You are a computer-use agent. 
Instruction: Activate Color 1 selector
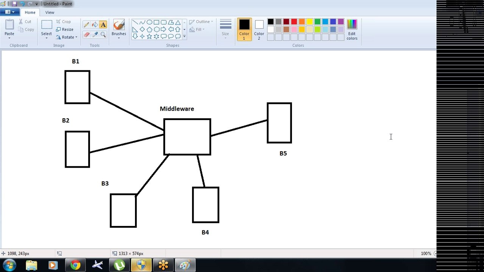[244, 29]
